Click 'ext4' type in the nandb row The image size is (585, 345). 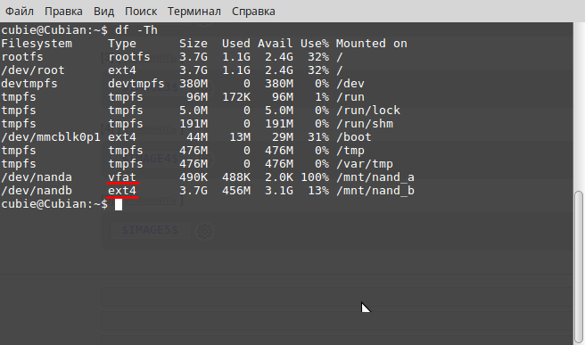[x=122, y=191]
